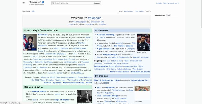The width and height of the screenshot is (202, 104).
Task: Click the Create account link
Action: [168, 3]
